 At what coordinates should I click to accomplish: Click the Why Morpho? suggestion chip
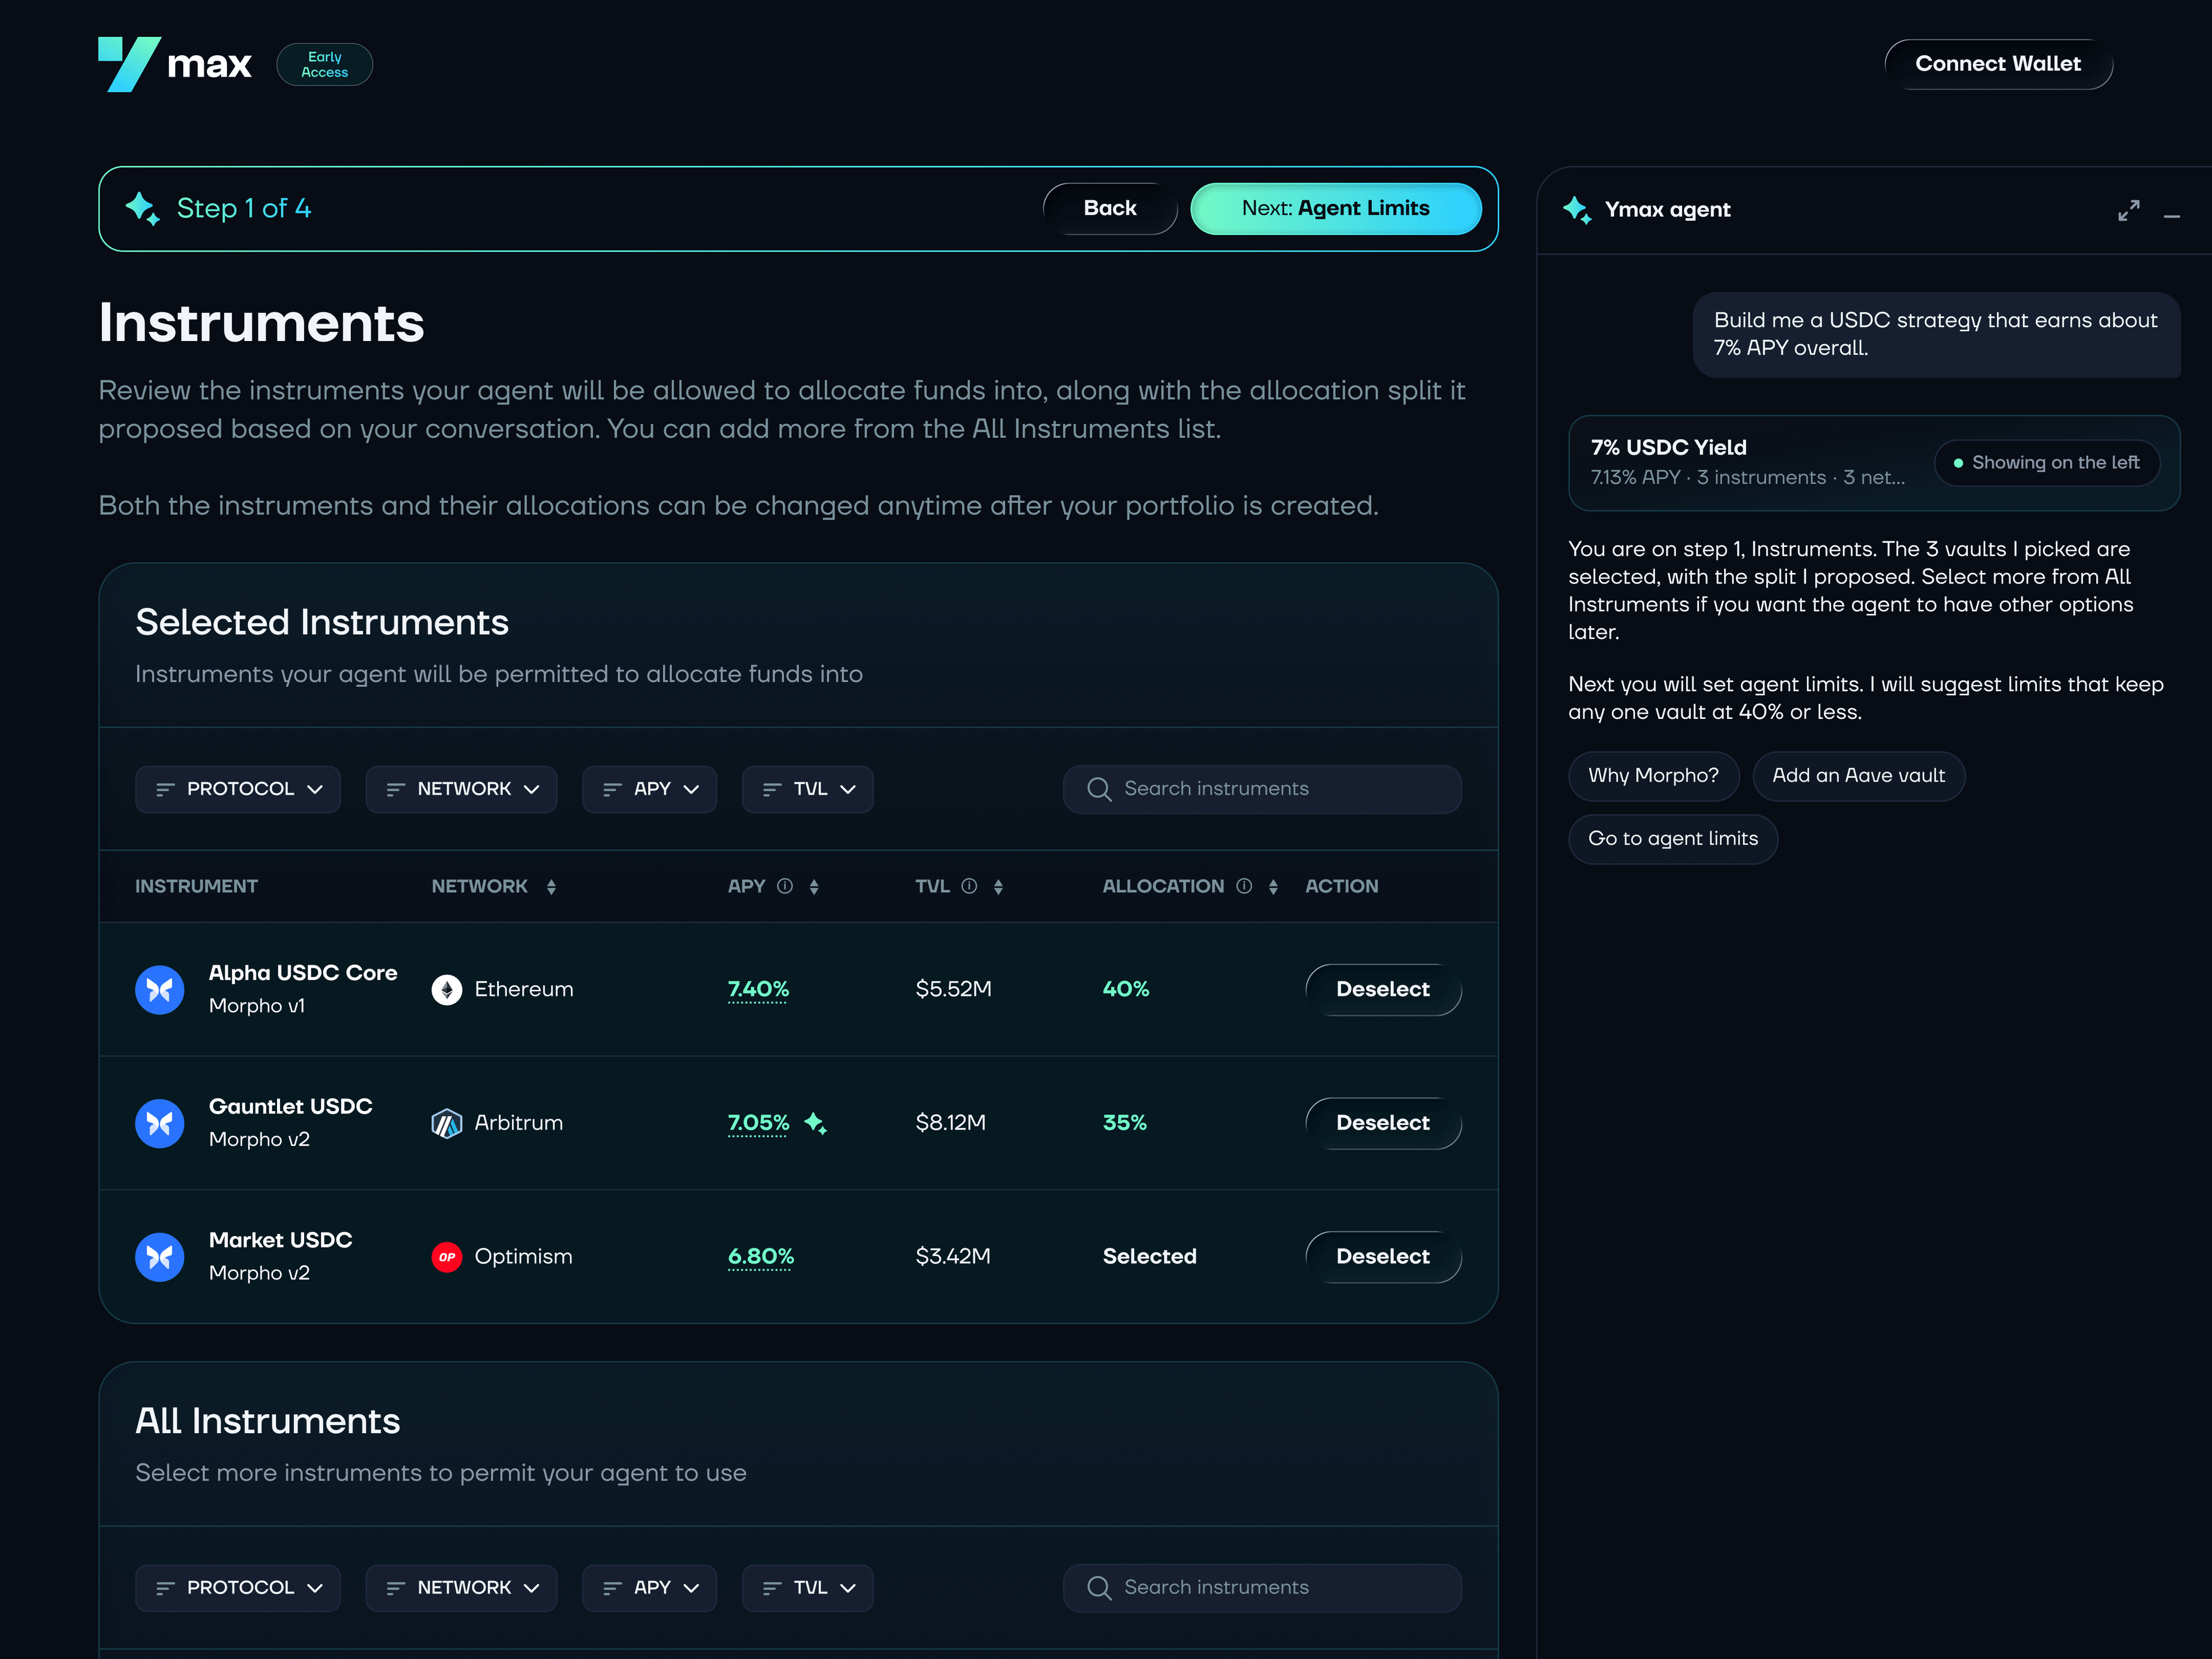(x=1653, y=776)
